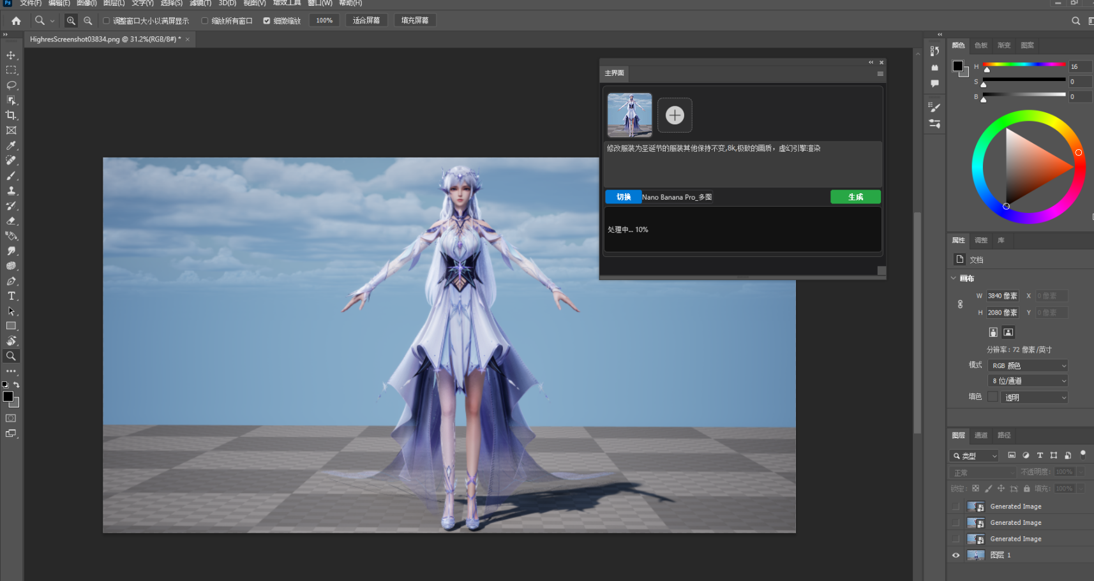This screenshot has width=1094, height=581.
Task: Select the Horizontal Type tool
Action: 11,296
